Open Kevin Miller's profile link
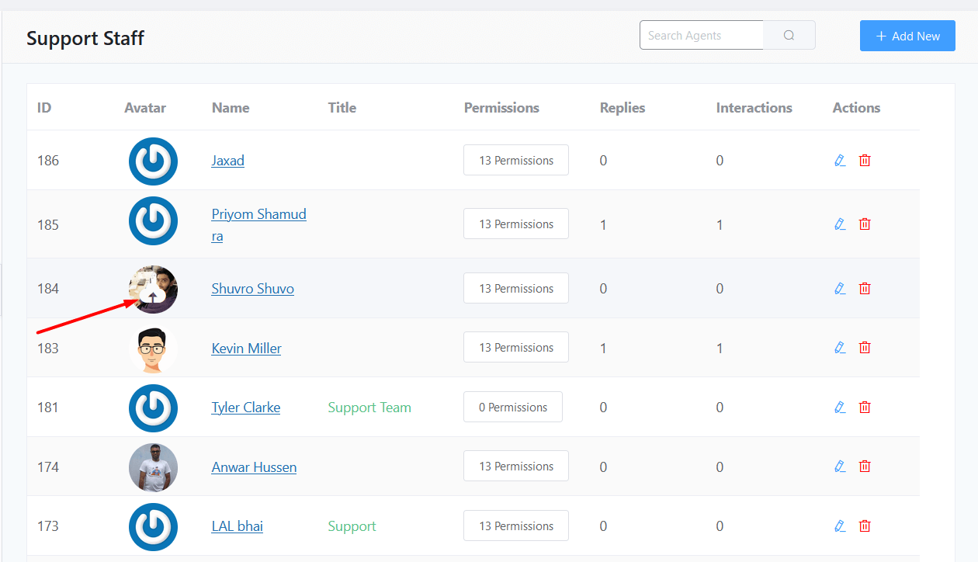Screen dimensions: 978x562 click(246, 348)
